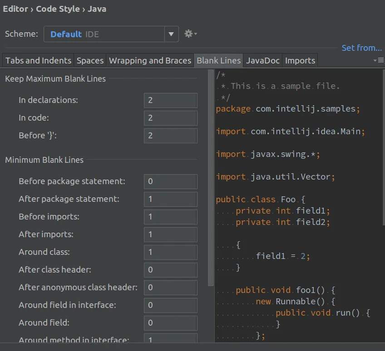This screenshot has width=385, height=351.
Task: Click the Keep Maximum Blank Lines heading
Action: point(55,79)
